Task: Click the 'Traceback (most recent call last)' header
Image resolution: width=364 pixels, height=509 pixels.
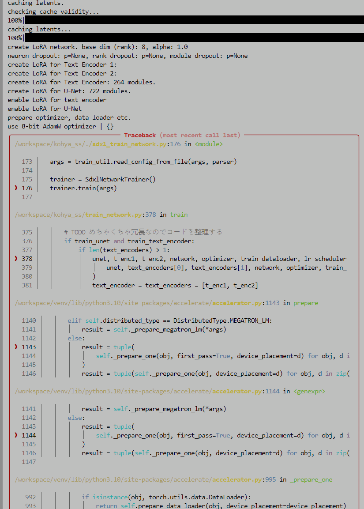Action: pyautogui.click(x=182, y=135)
